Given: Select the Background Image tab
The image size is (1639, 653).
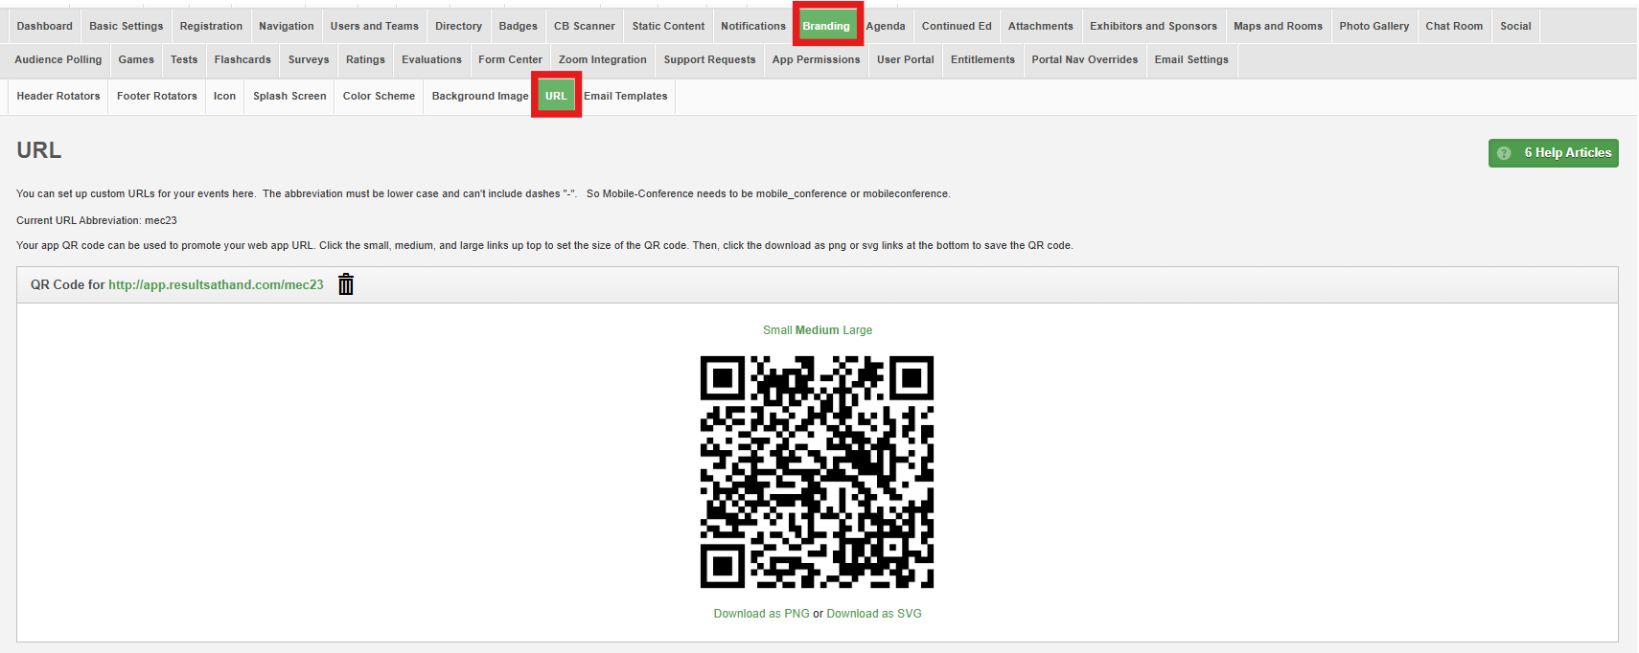Looking at the screenshot, I should tap(479, 96).
